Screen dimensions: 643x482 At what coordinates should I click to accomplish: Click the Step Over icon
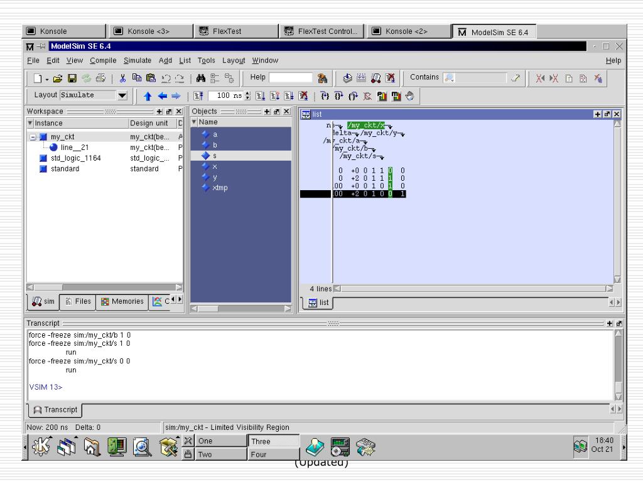pos(338,96)
